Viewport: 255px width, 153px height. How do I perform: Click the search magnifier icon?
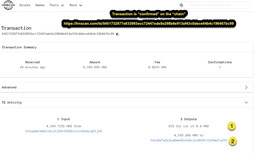[181, 5]
